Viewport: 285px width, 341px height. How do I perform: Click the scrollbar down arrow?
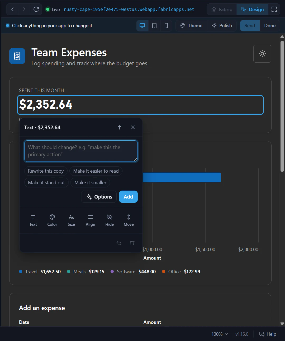[282, 324]
